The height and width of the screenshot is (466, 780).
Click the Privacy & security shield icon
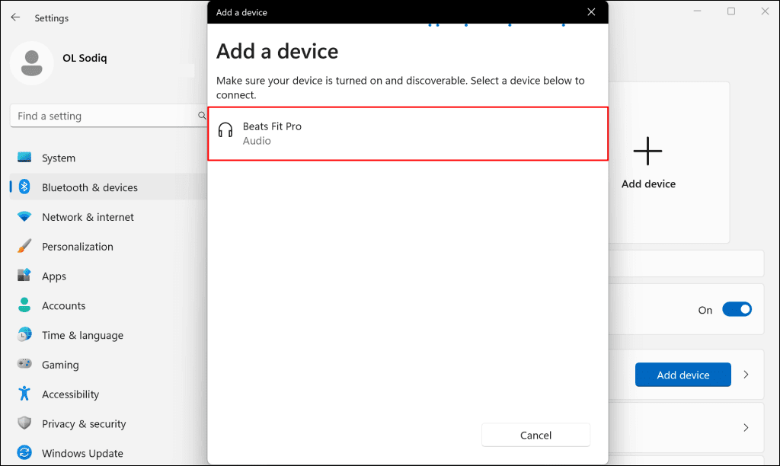pyautogui.click(x=24, y=423)
